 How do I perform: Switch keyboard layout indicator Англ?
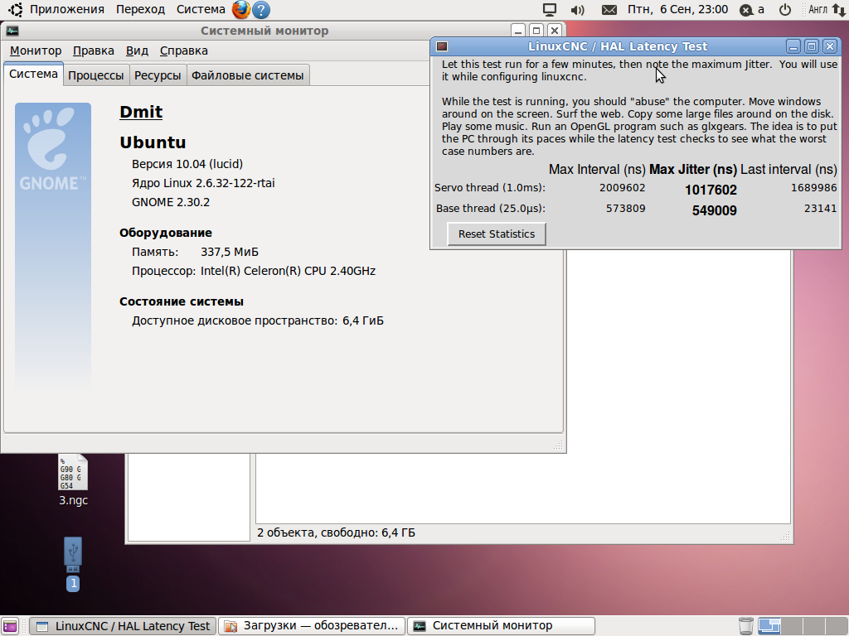coord(817,10)
